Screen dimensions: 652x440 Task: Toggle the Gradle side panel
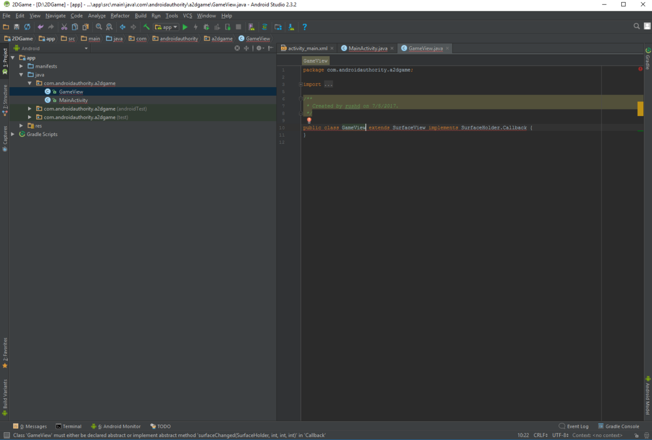648,59
